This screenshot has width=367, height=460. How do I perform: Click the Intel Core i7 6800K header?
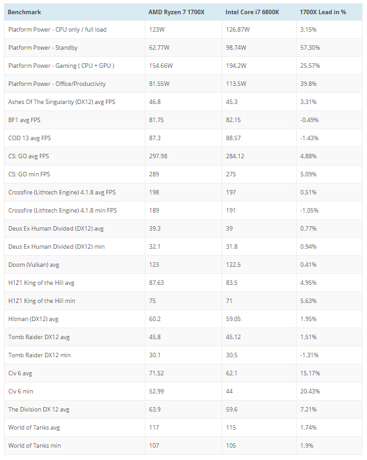(252, 12)
